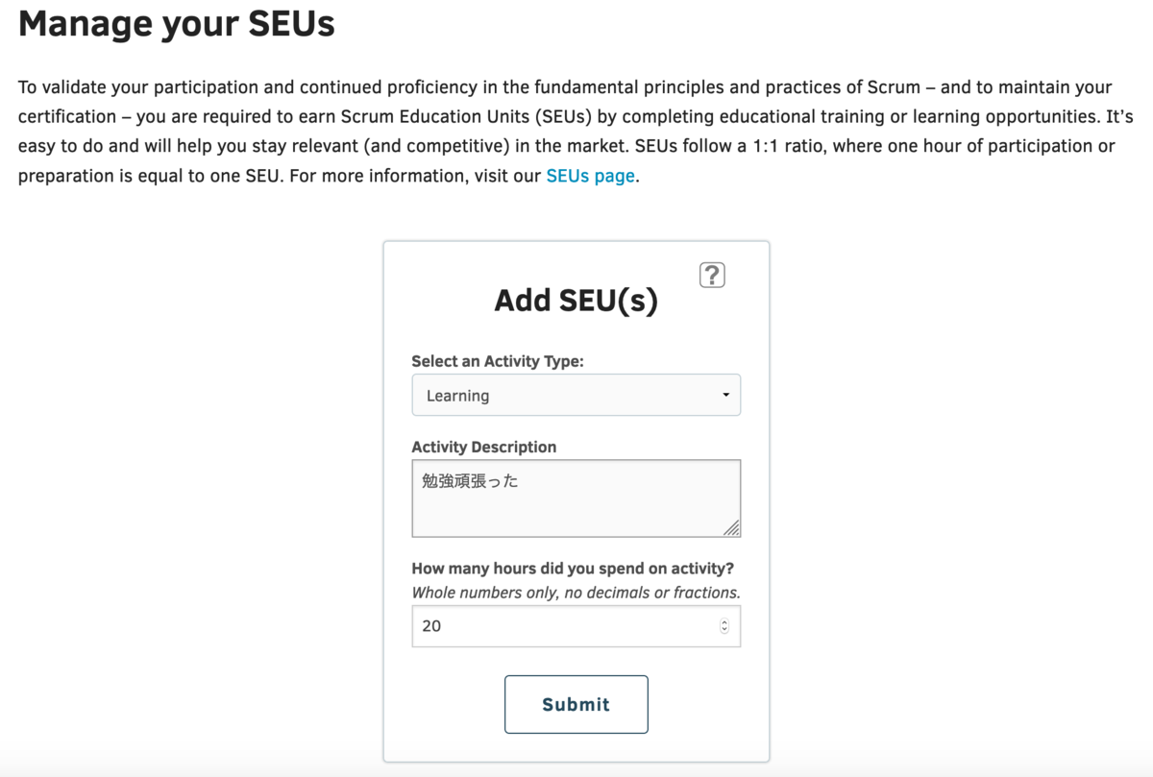Click the dropdown arrow beside Learning

(725, 395)
